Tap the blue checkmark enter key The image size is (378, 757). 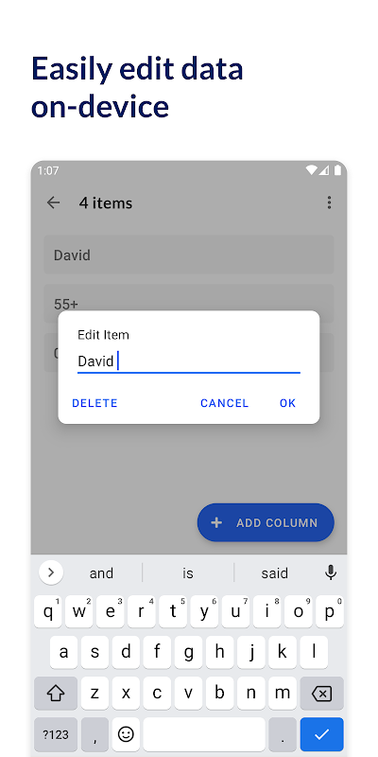321,734
